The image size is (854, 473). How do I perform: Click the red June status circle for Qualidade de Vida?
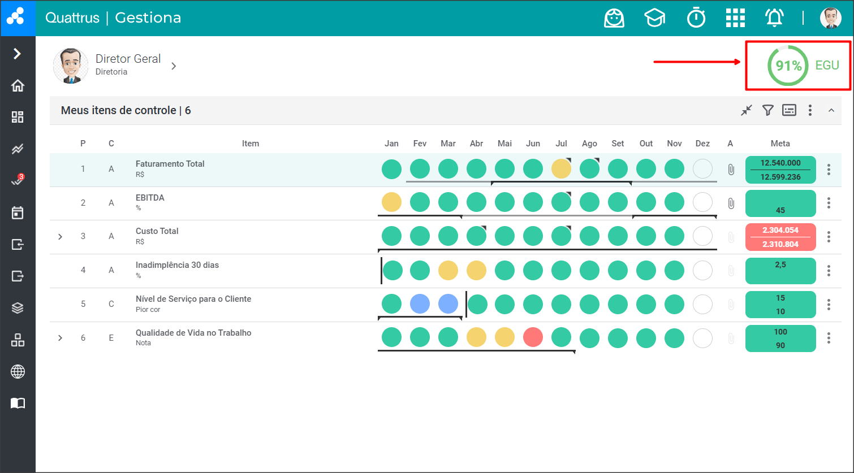[x=533, y=338]
